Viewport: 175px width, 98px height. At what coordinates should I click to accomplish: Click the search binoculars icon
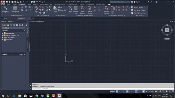(132, 2)
